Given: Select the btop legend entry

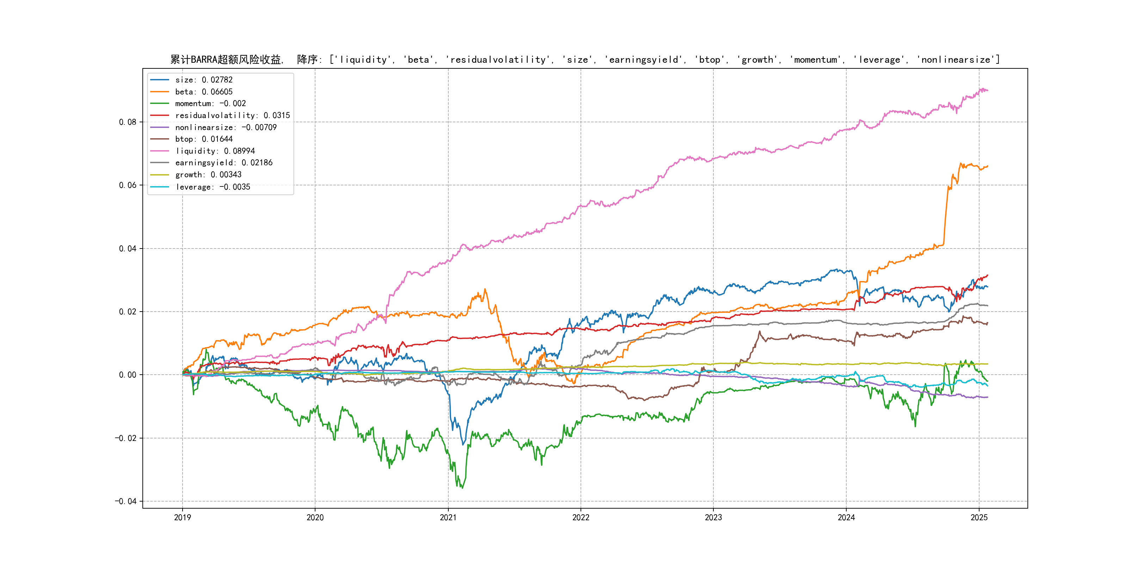Looking at the screenshot, I should (203, 139).
